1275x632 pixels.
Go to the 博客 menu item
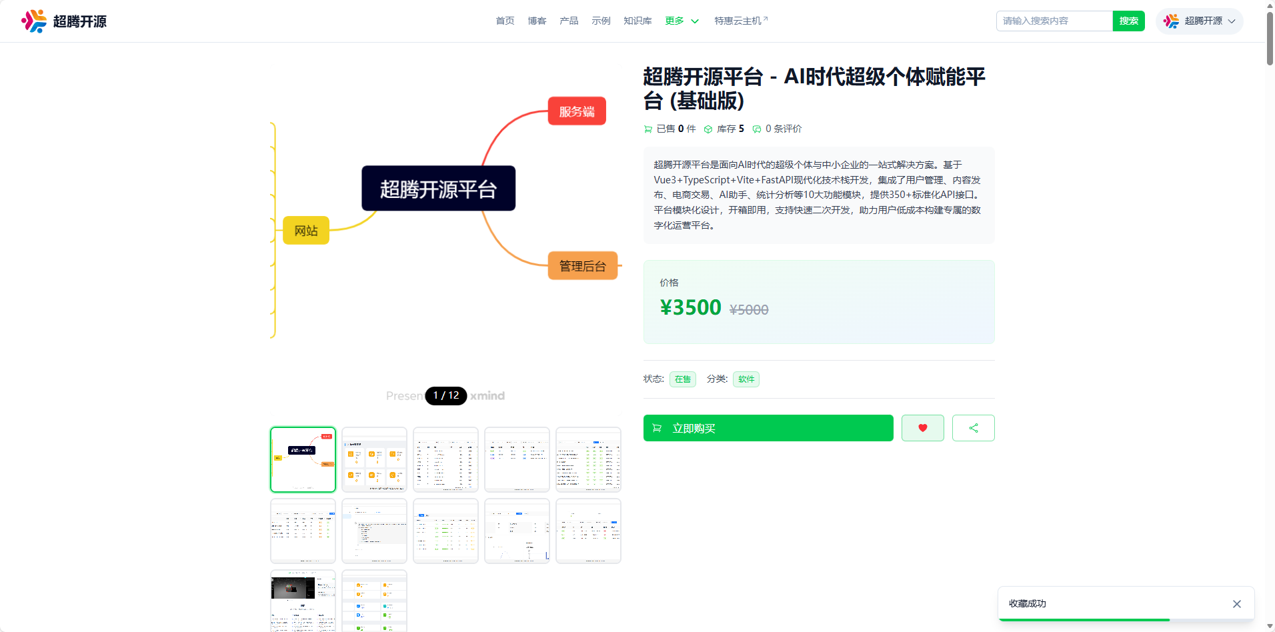coord(537,21)
